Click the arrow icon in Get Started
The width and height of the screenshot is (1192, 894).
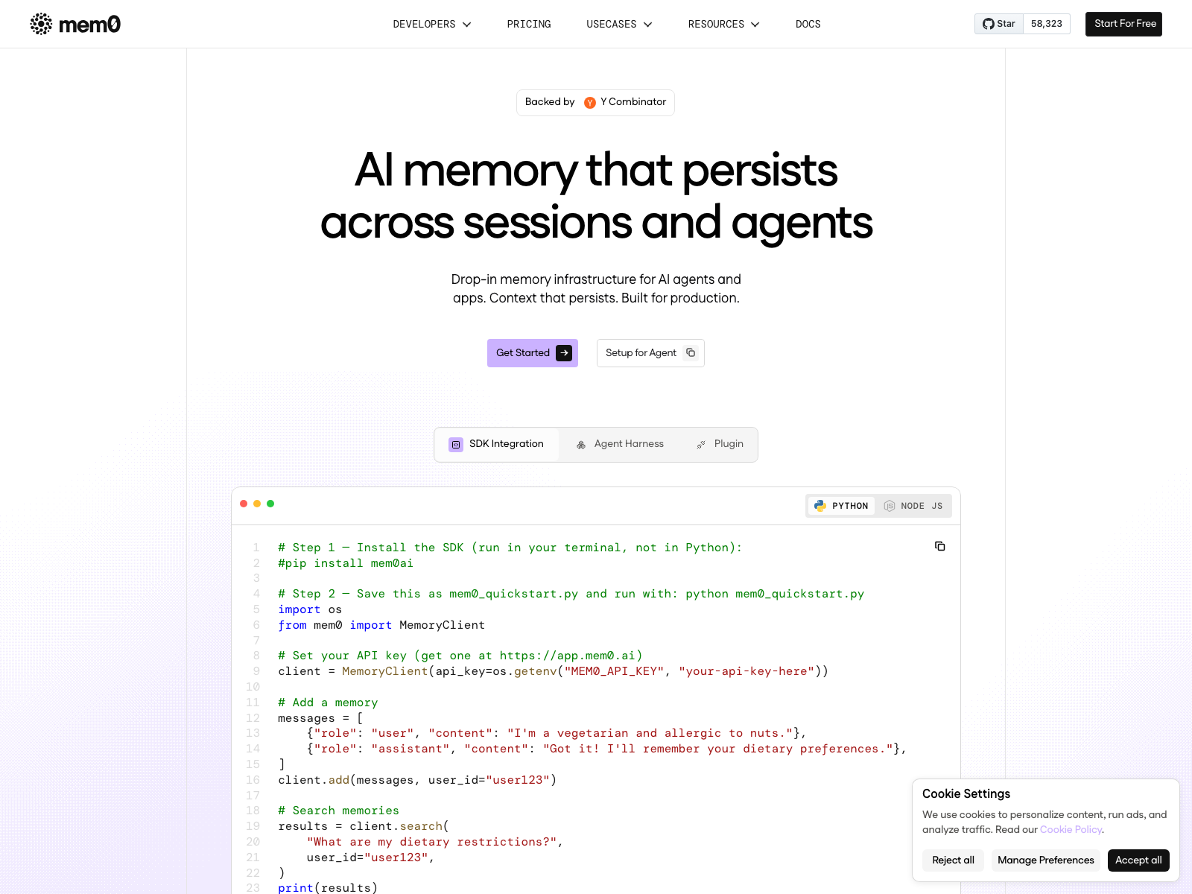tap(564, 353)
